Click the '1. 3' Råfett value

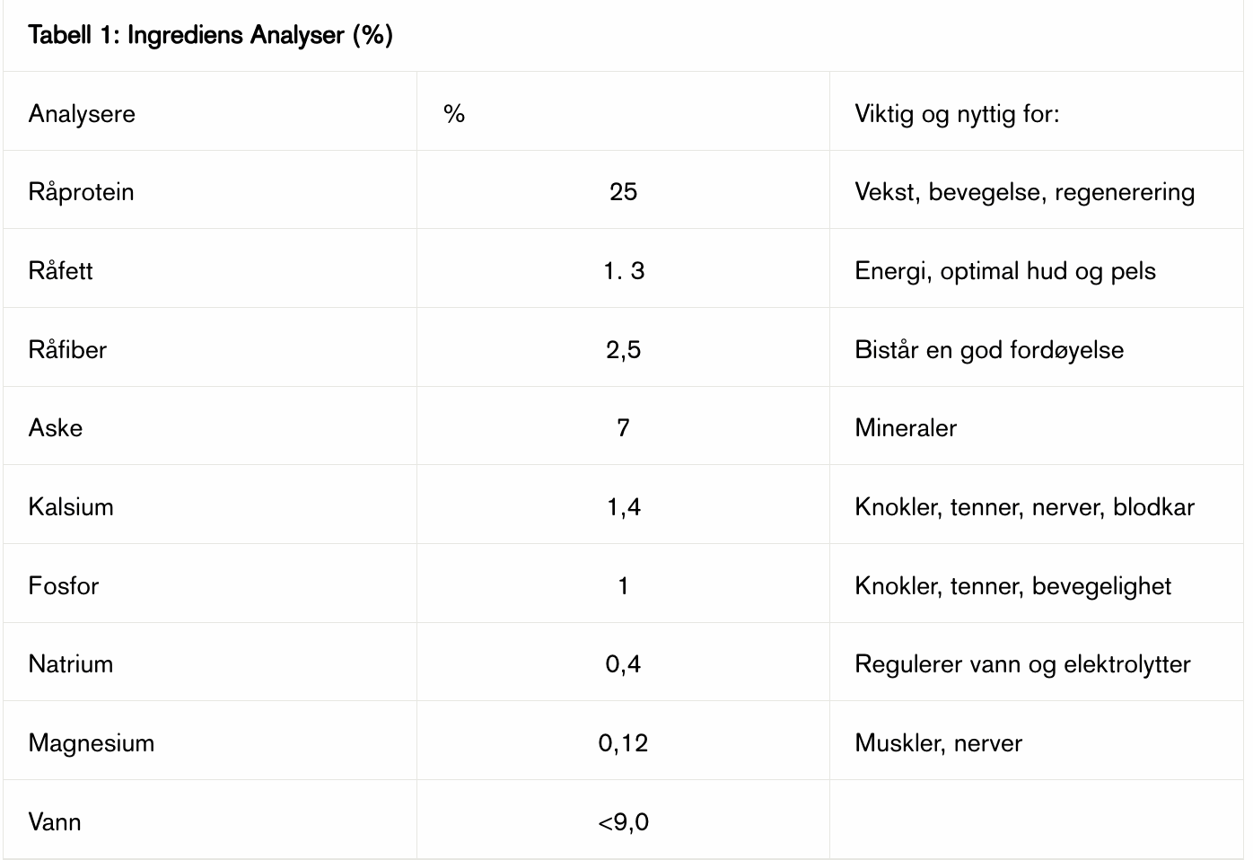click(624, 270)
